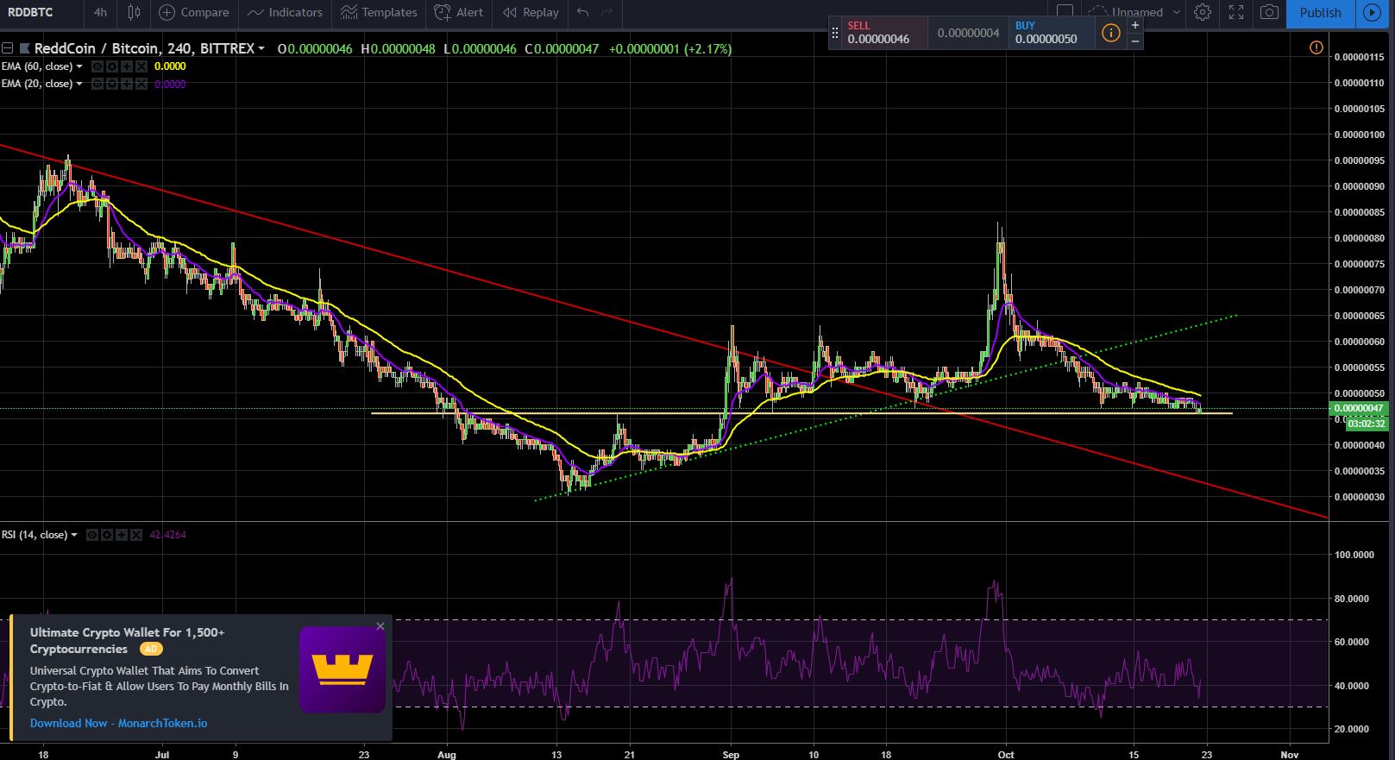Click the orange warning icon above price scale
This screenshot has width=1395, height=760.
tap(1316, 47)
